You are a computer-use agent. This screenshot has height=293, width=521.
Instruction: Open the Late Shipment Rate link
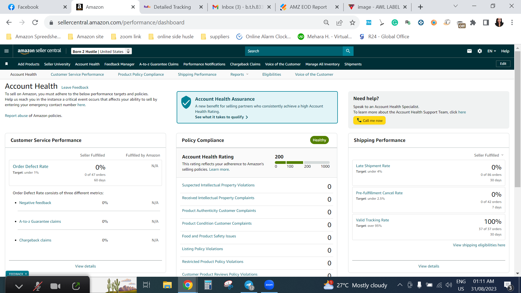point(373,166)
